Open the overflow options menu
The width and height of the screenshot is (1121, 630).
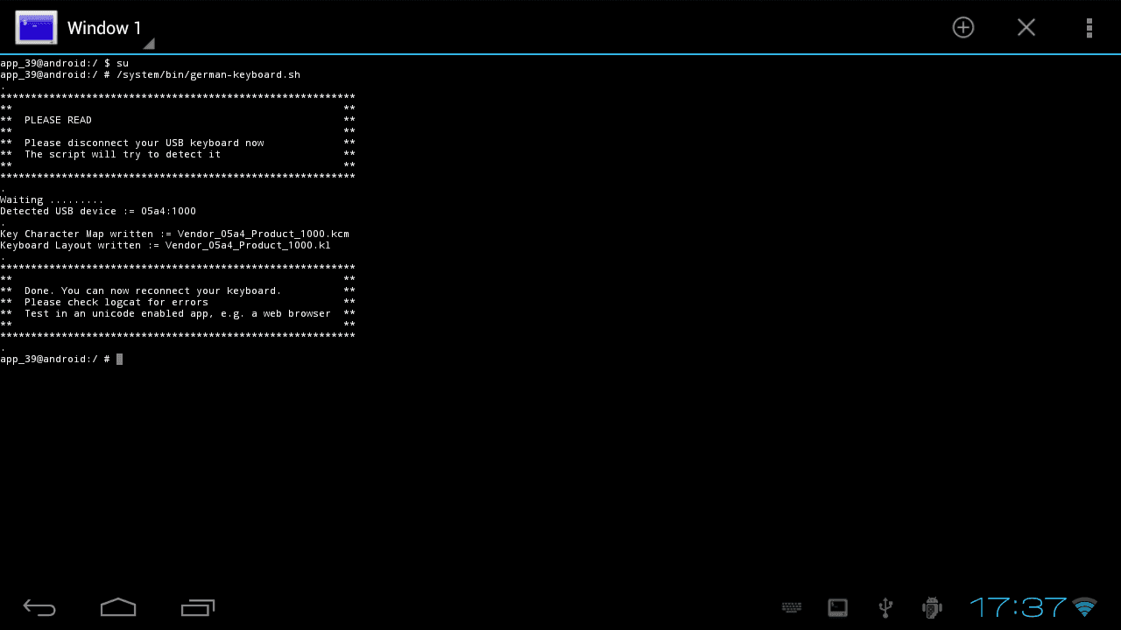tap(1089, 27)
